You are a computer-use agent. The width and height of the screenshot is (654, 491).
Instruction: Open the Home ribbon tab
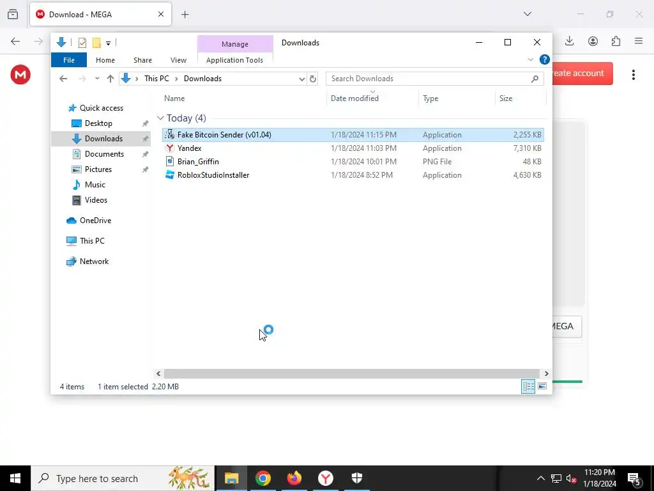[x=105, y=60]
